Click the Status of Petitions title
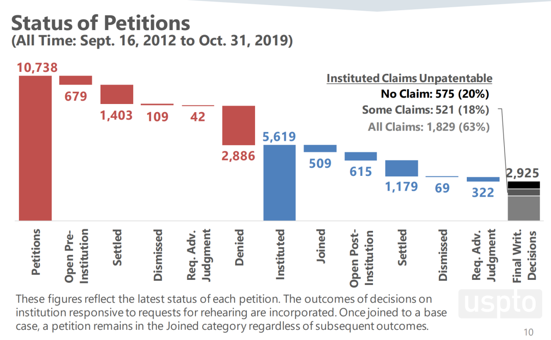This screenshot has width=551, height=340. coord(101,23)
